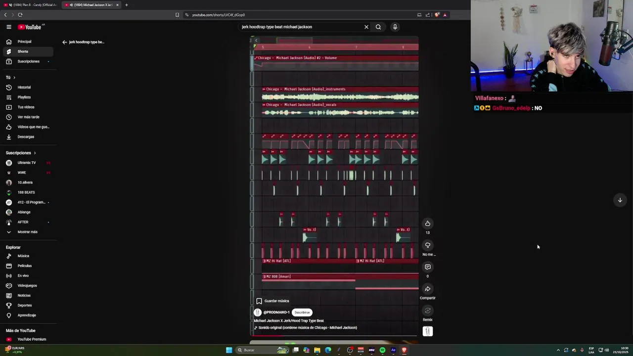Open Aprendizaje category
Viewport: 633px width, 356px height.
click(27, 315)
